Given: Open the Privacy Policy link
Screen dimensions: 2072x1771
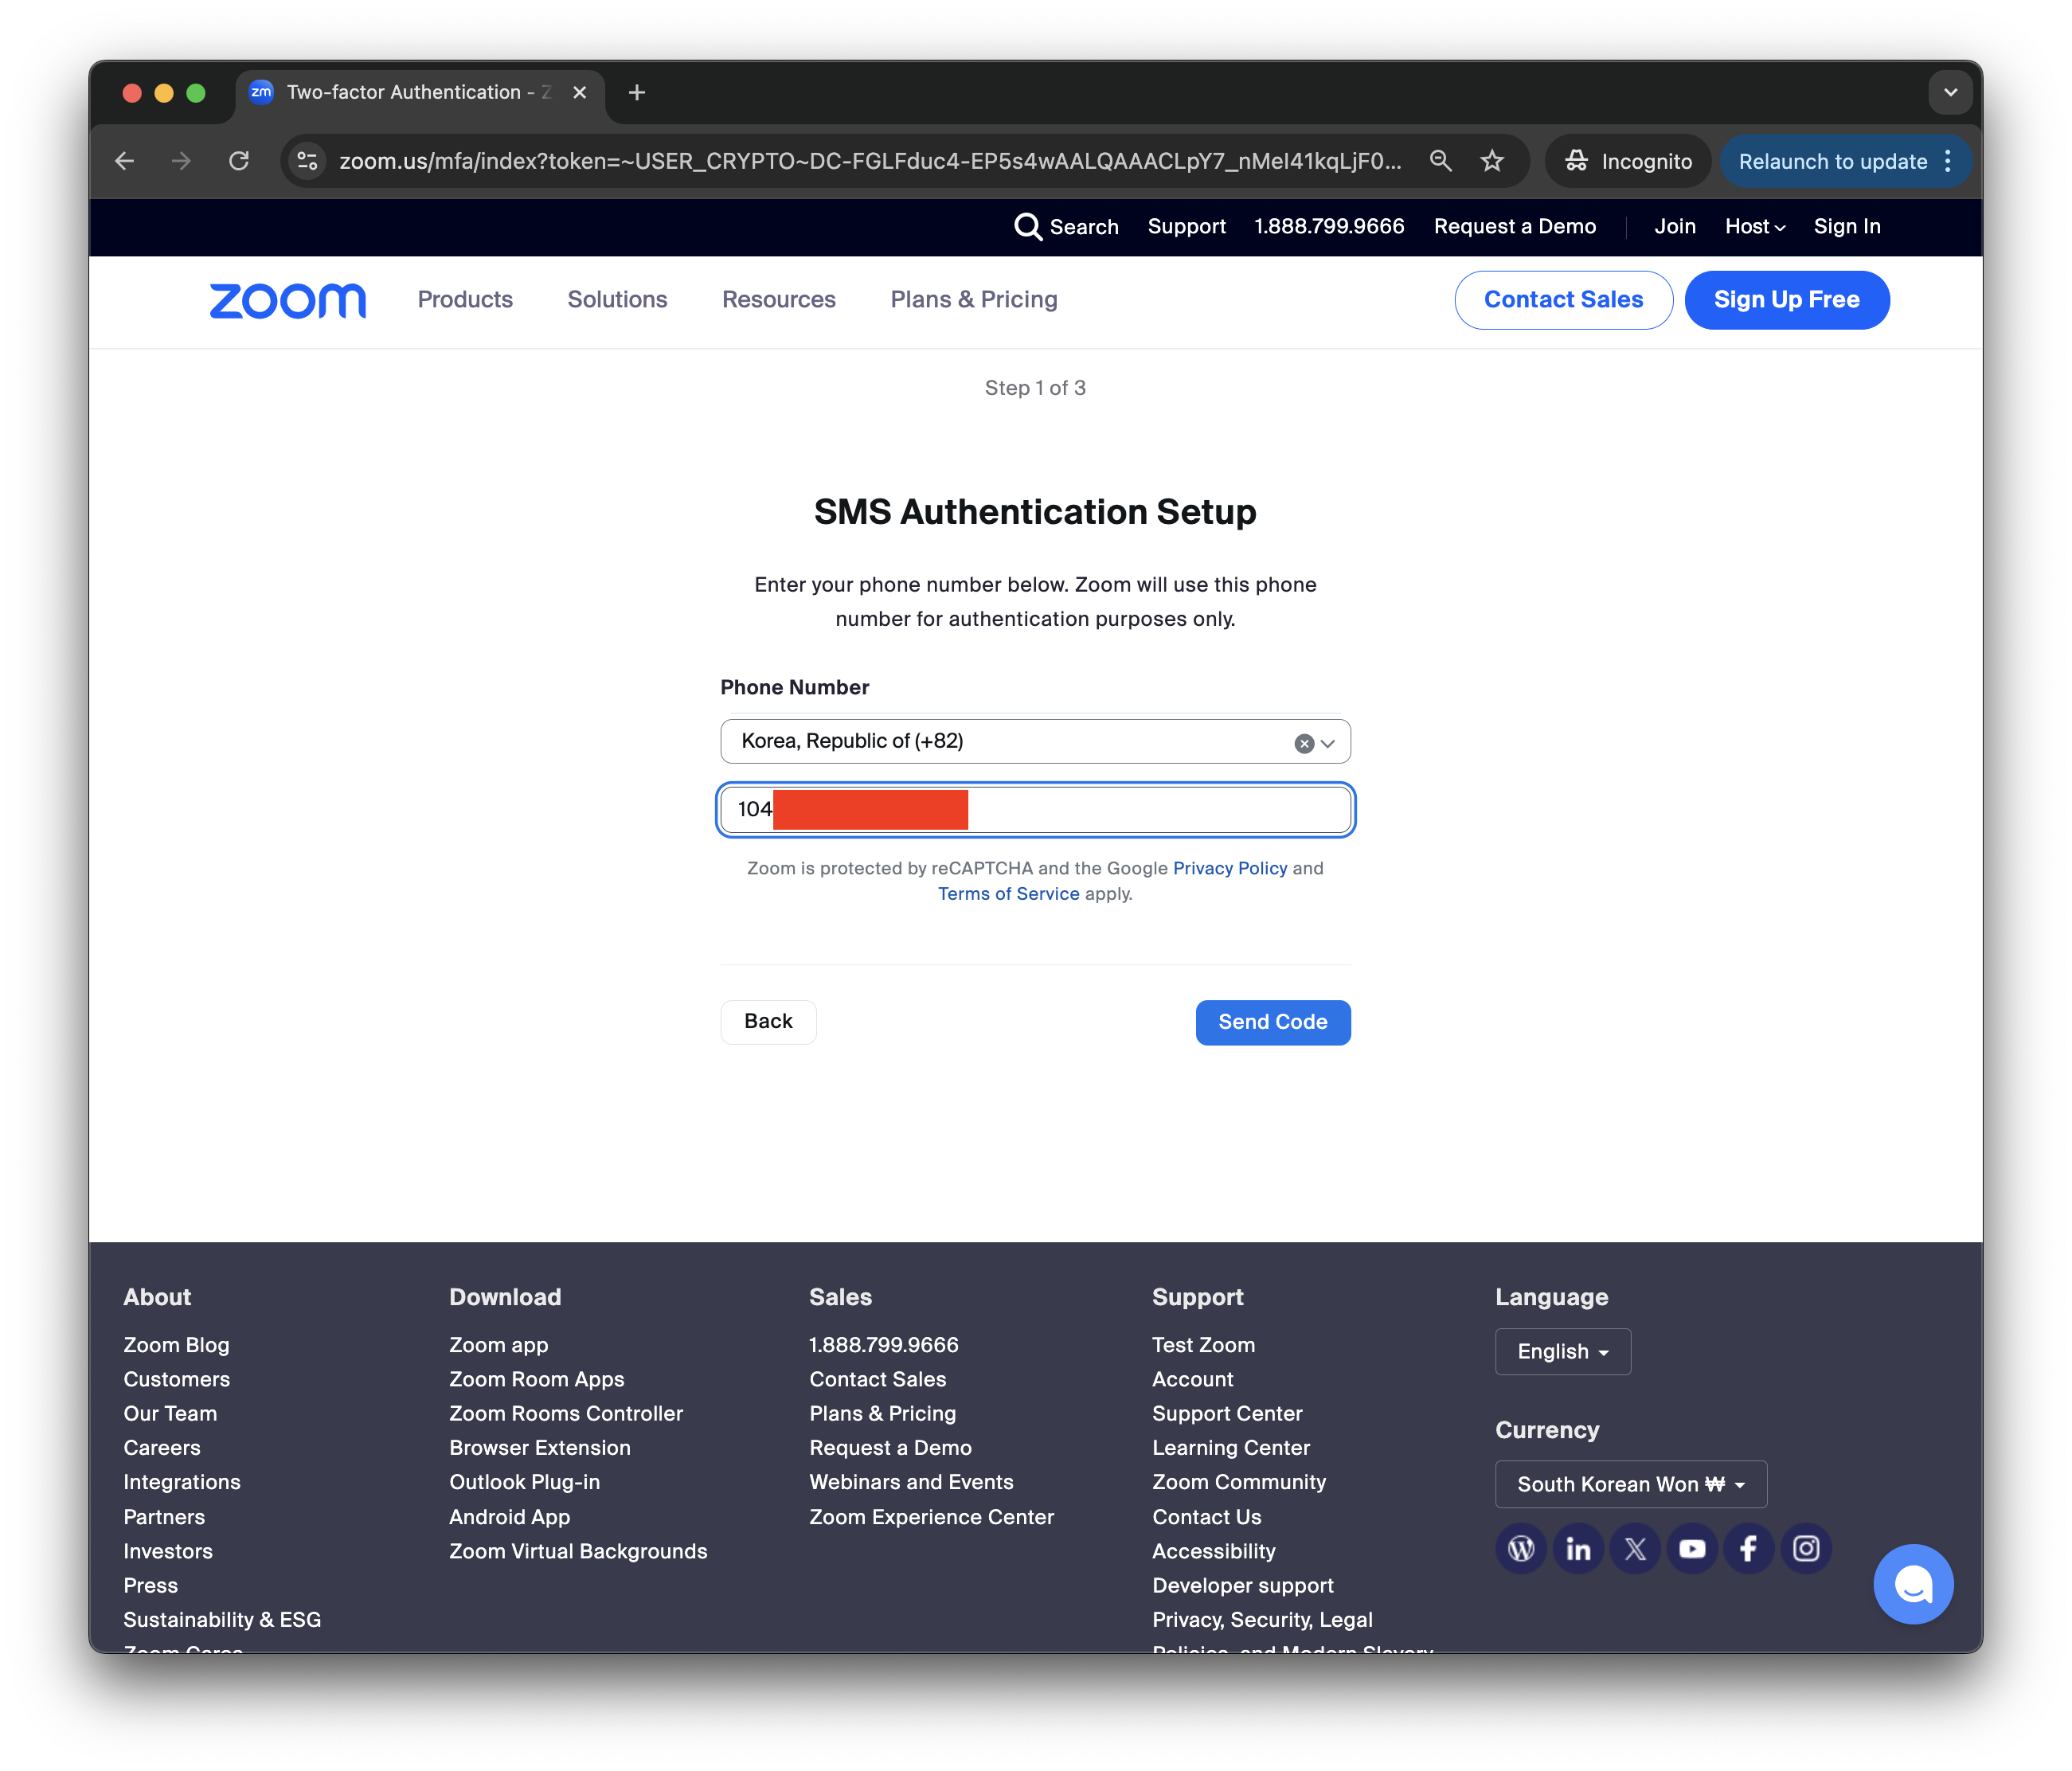Looking at the screenshot, I should pos(1229,867).
